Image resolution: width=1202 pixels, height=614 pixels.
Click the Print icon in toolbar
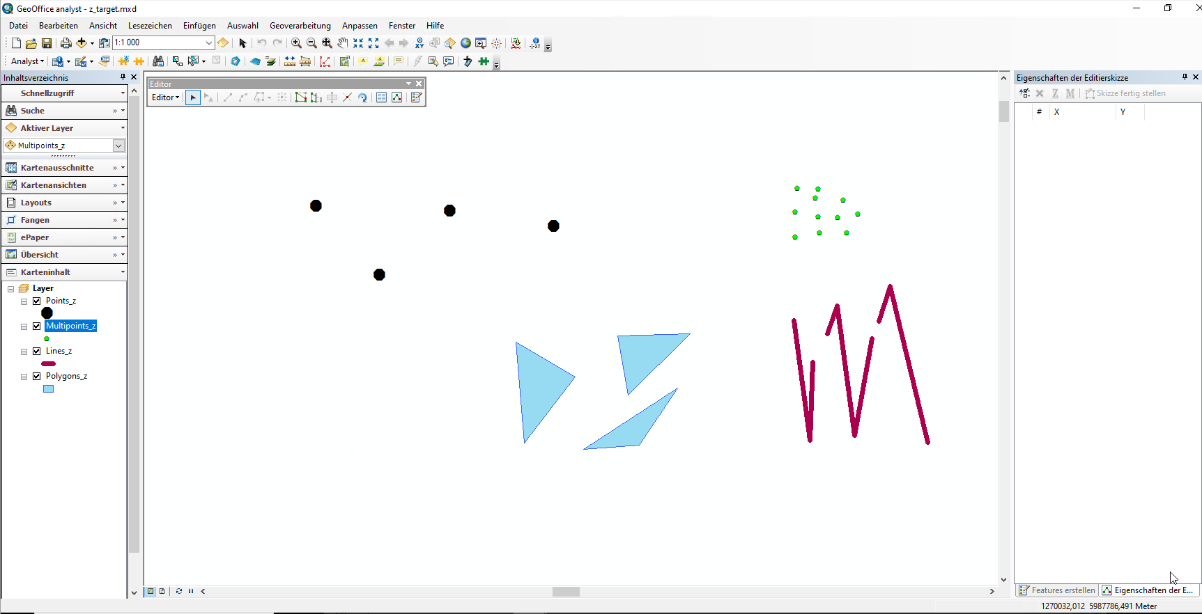tap(66, 43)
